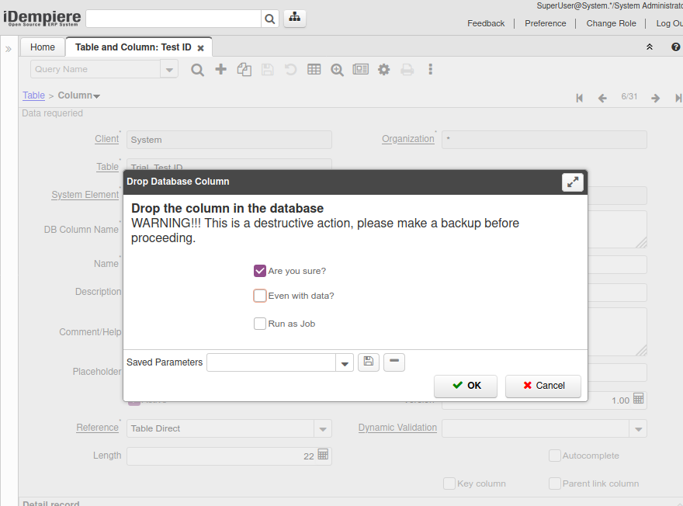
Task: Open the organization tree menu icon
Action: 295,19
